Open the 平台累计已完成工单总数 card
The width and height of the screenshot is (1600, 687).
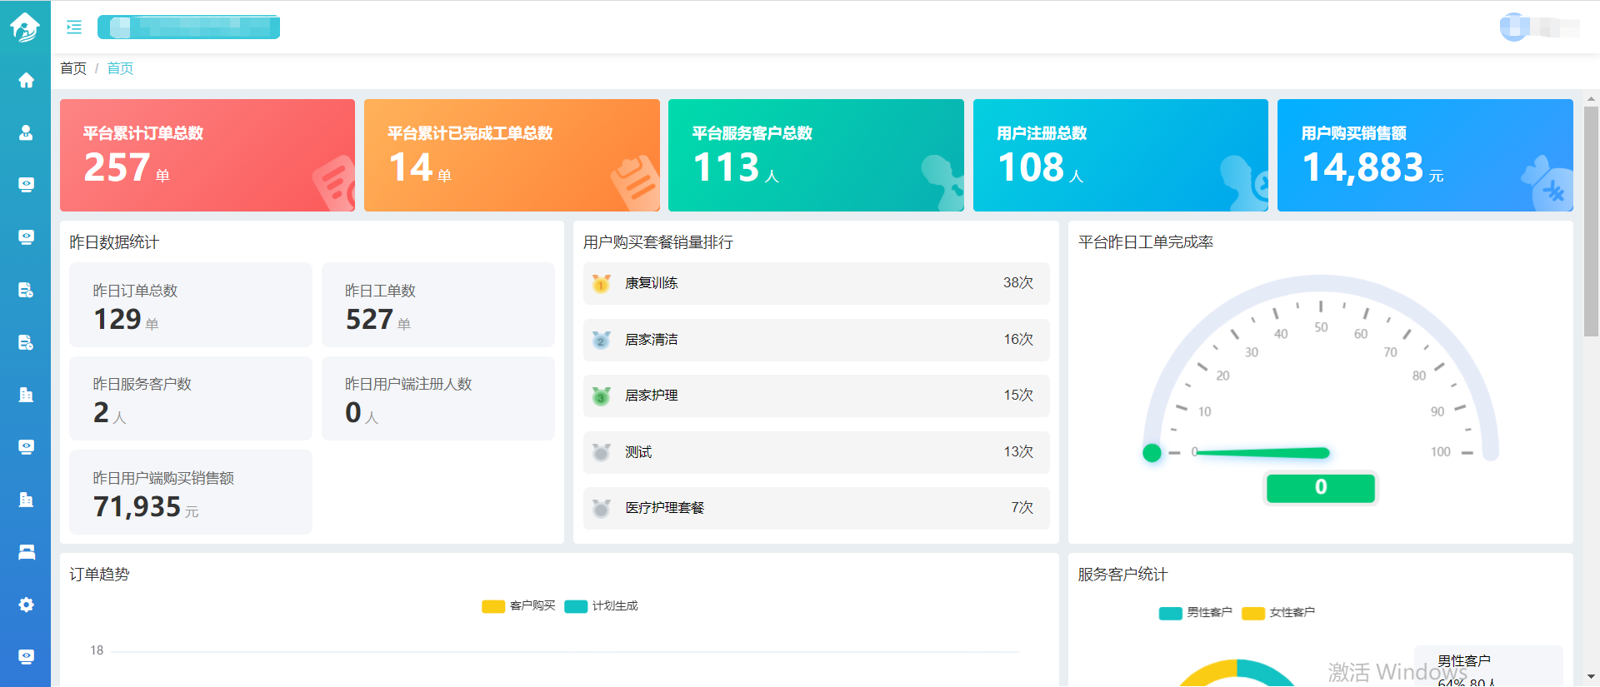click(x=512, y=155)
